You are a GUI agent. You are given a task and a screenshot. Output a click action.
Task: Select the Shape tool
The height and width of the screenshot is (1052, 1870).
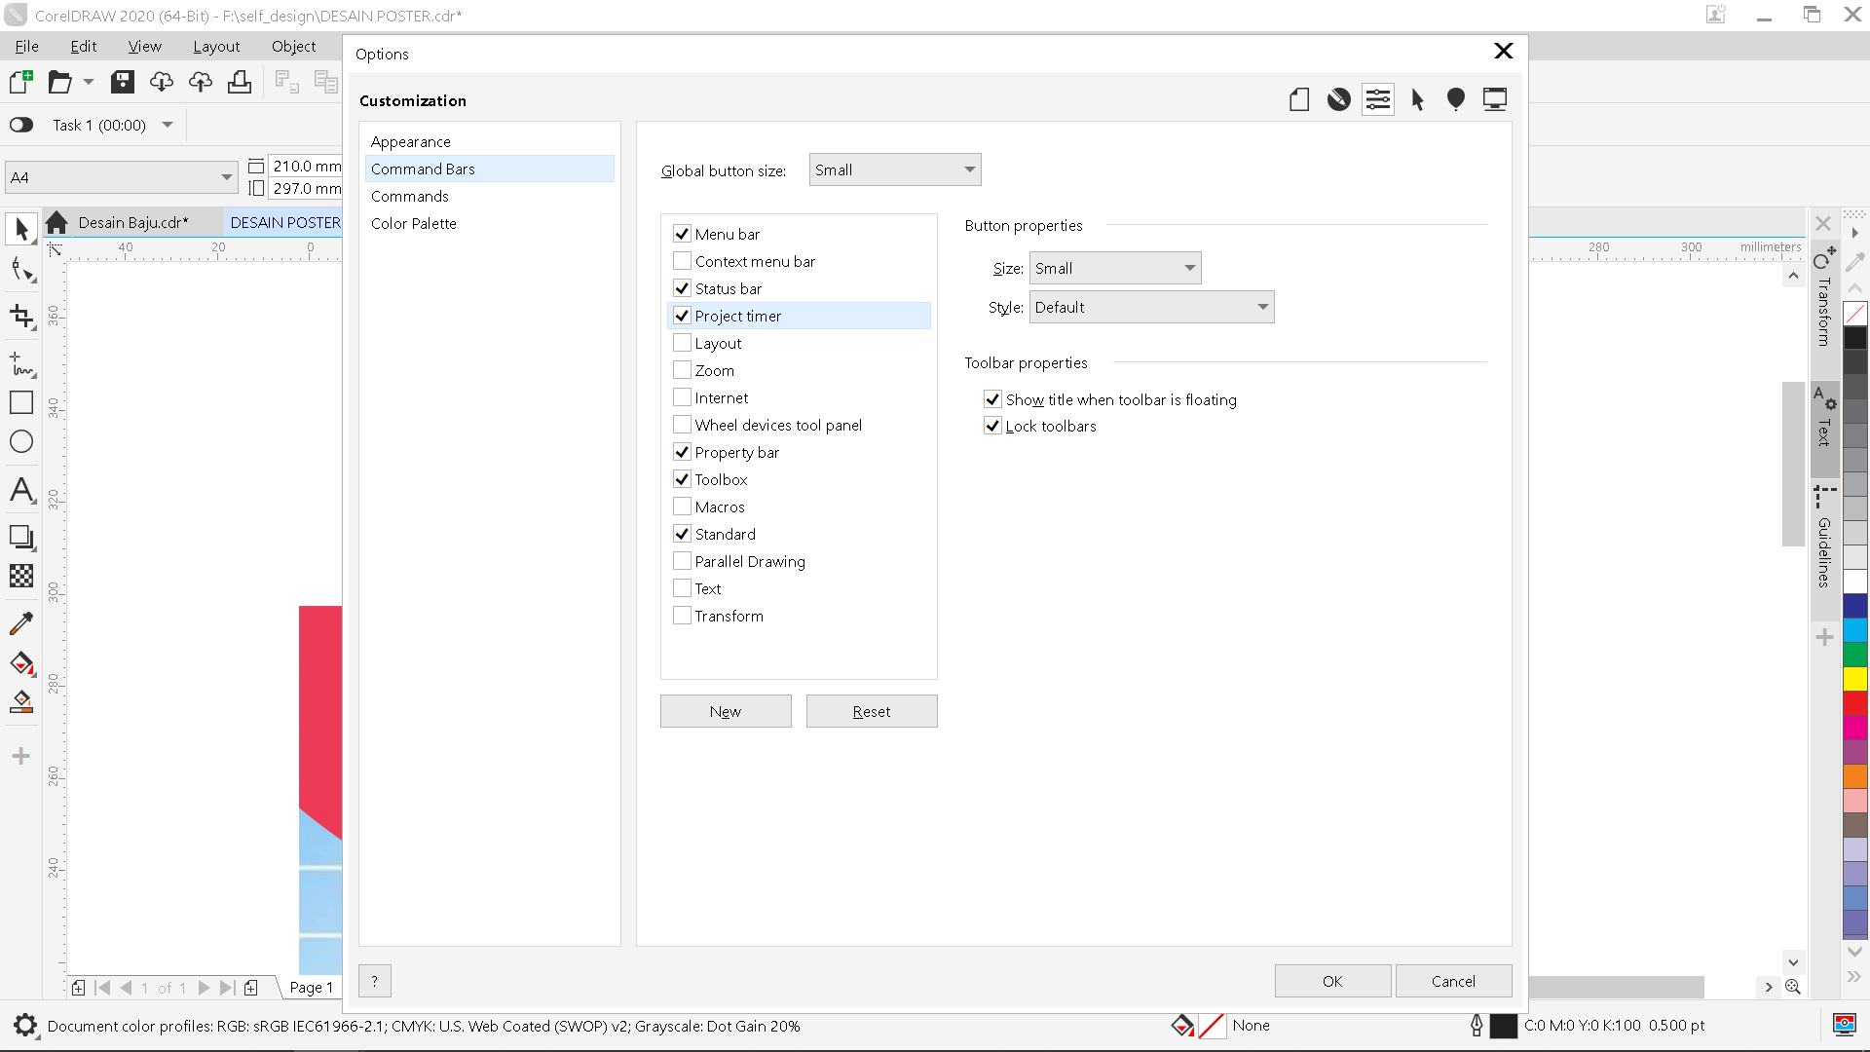pyautogui.click(x=21, y=270)
